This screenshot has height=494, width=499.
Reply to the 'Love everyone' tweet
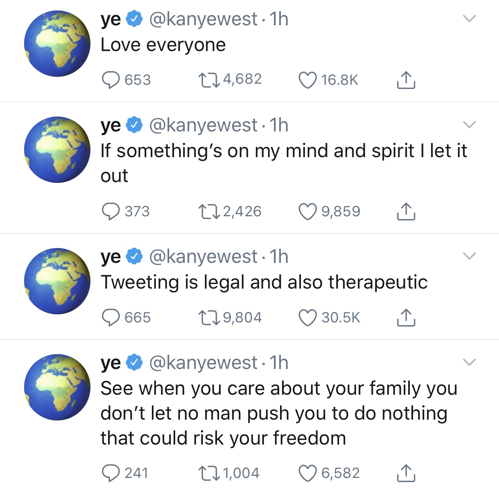click(x=110, y=80)
